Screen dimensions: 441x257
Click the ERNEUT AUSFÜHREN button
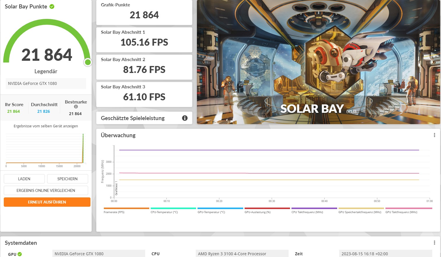tap(47, 202)
